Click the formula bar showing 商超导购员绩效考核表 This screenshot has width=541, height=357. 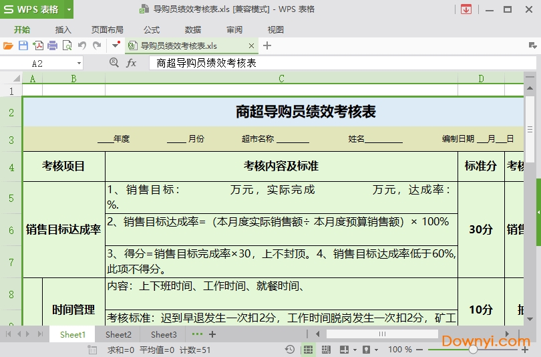[343, 64]
